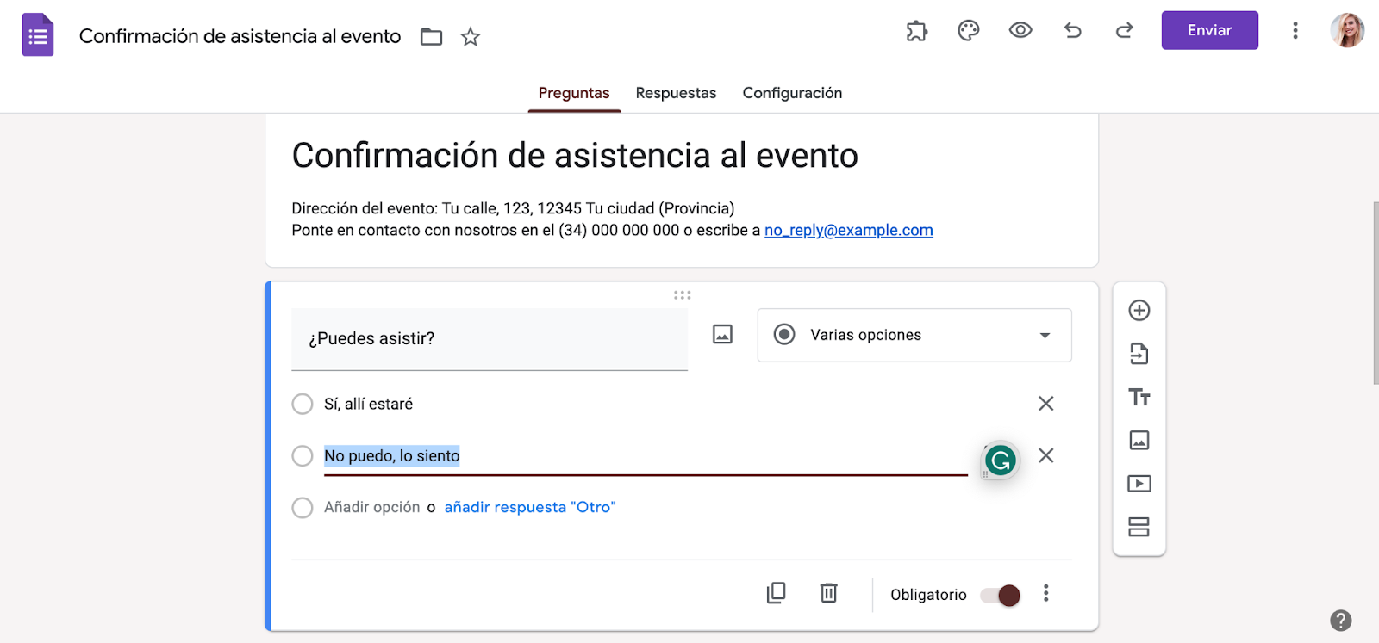Open the Google Forms home icon
1379x643 pixels.
click(38, 35)
